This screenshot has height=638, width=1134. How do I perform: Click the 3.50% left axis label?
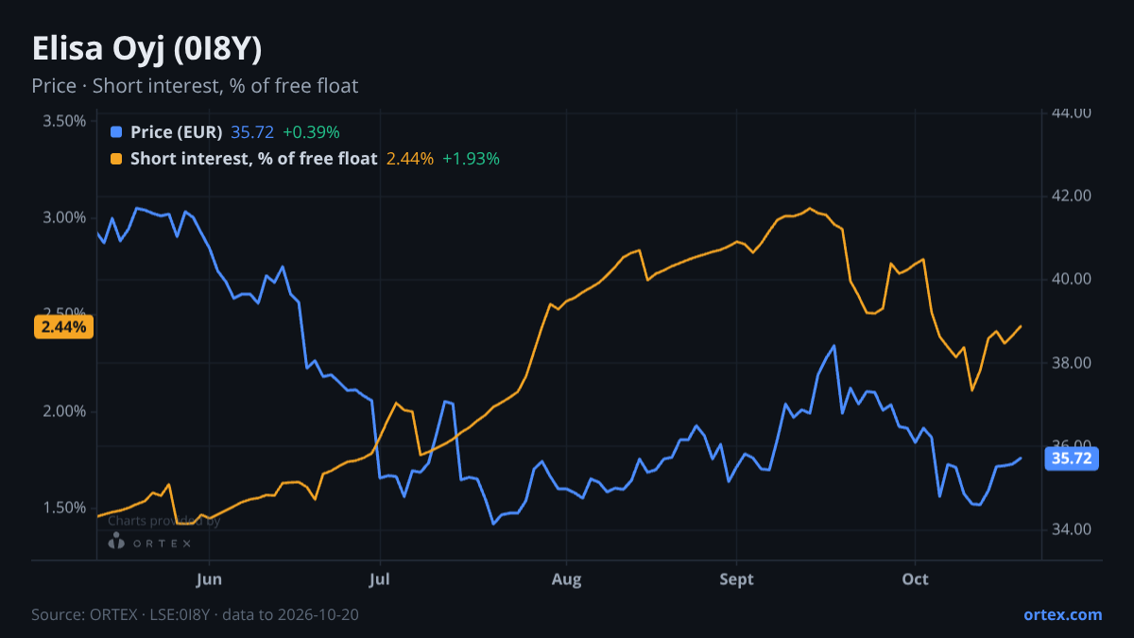point(63,121)
